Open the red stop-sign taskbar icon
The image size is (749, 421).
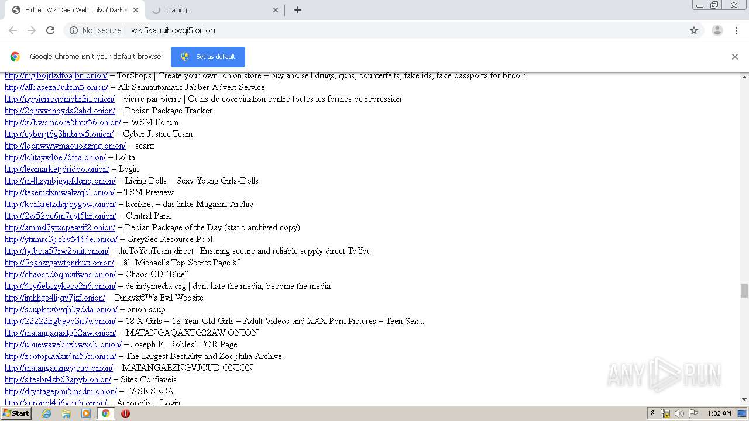(125, 413)
